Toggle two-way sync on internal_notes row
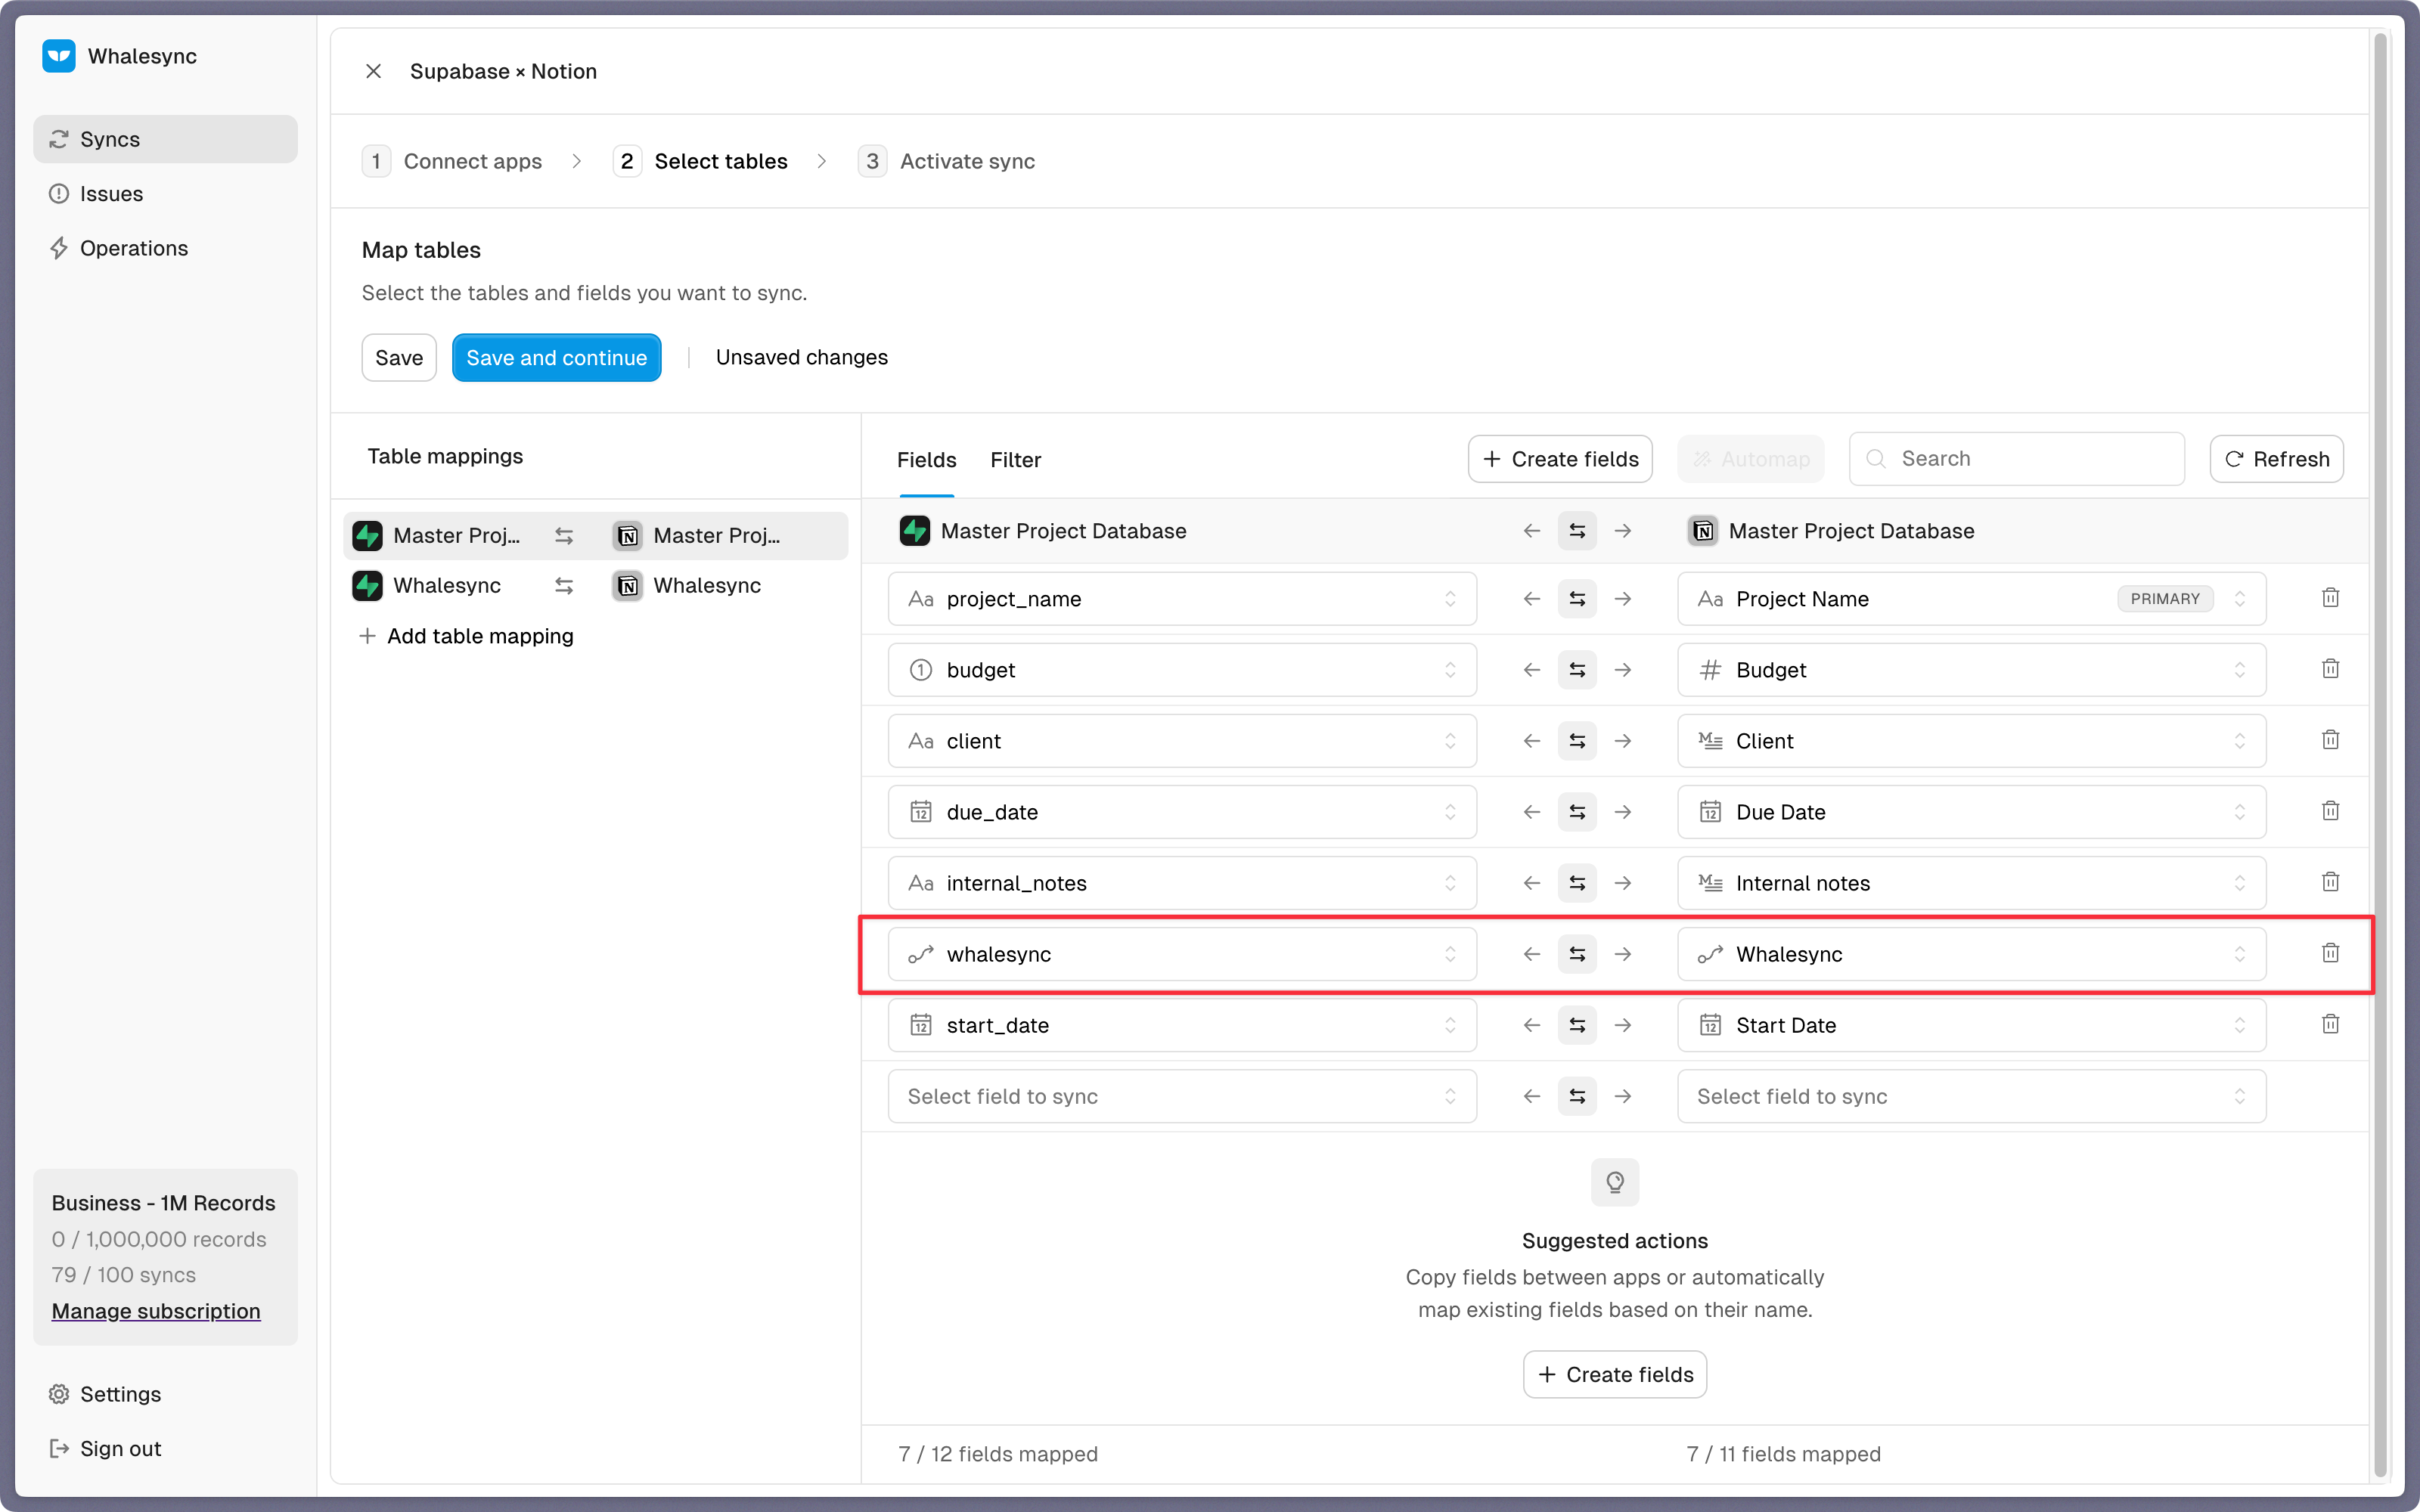2420x1512 pixels. (1577, 883)
